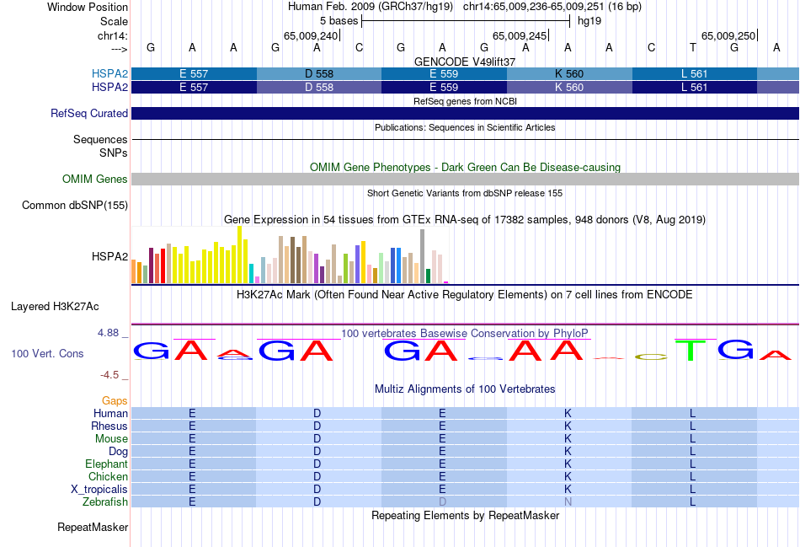
Task: Click the -4.5 conservation scale value
Action: (x=109, y=375)
